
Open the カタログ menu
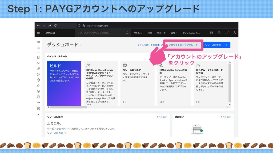click(x=138, y=33)
